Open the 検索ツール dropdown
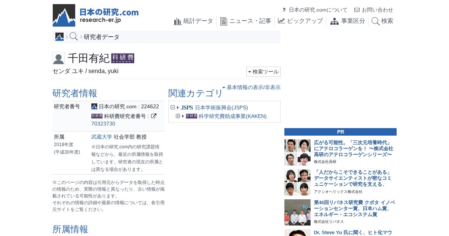This screenshot has width=449, height=236. 263,72
